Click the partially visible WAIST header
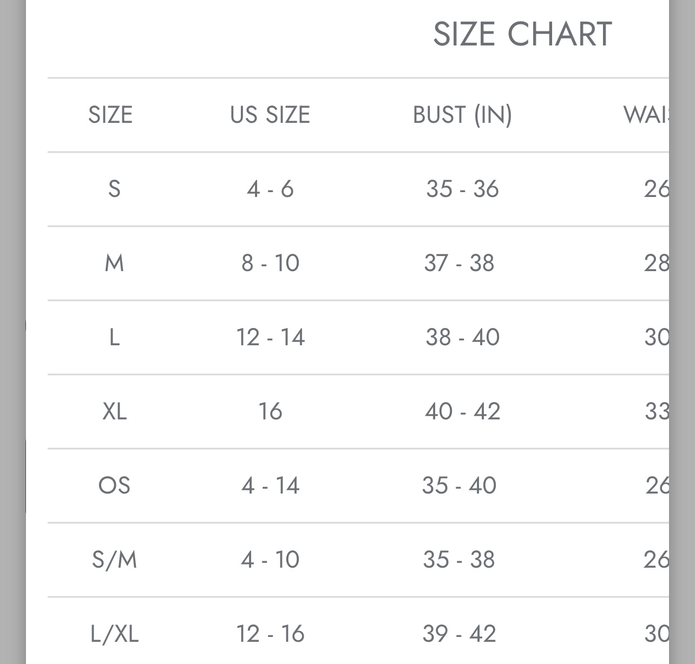This screenshot has height=664, width=695. click(x=646, y=115)
